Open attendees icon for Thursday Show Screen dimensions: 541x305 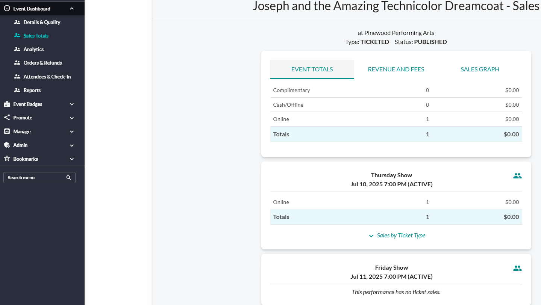[517, 176]
